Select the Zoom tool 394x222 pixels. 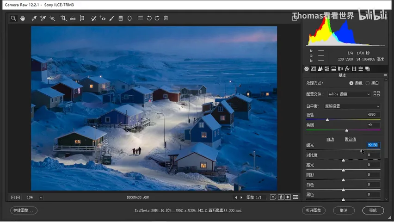tap(13, 18)
